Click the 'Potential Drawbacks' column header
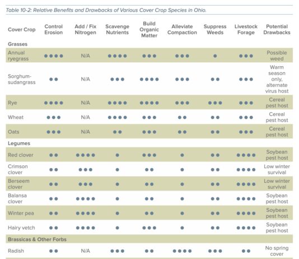The width and height of the screenshot is (299, 259). (277, 29)
